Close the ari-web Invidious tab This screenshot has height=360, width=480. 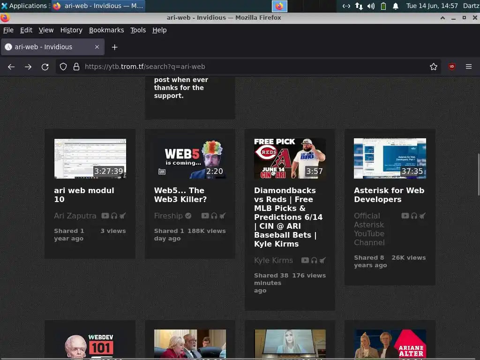click(x=97, y=47)
